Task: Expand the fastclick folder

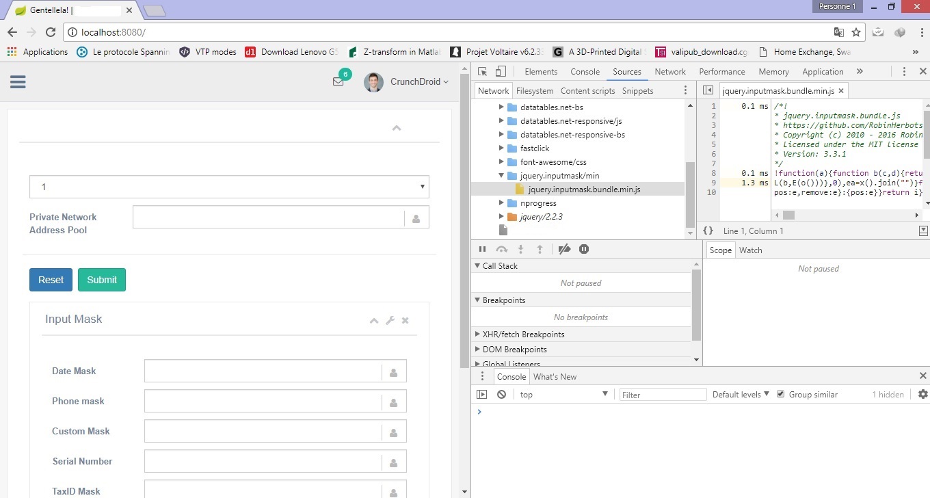Action: [x=501, y=148]
